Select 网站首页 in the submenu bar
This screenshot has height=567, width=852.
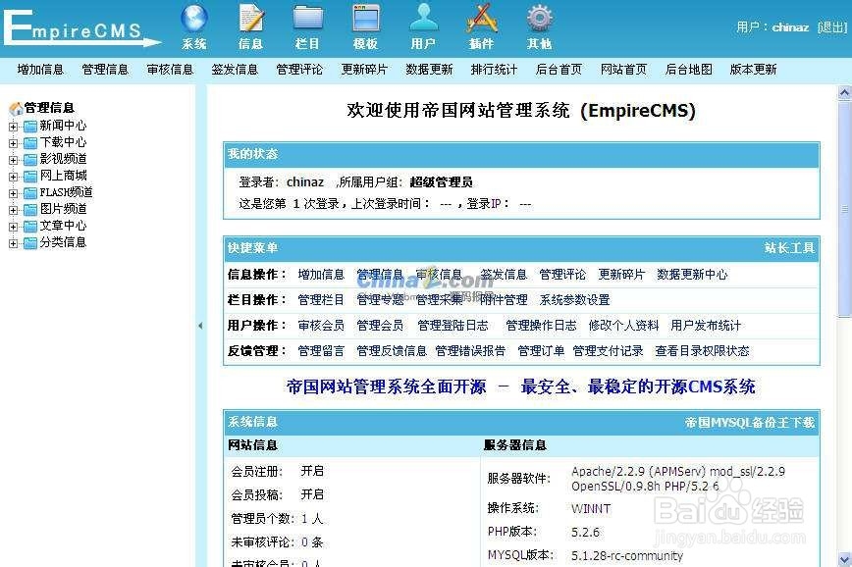coord(624,70)
